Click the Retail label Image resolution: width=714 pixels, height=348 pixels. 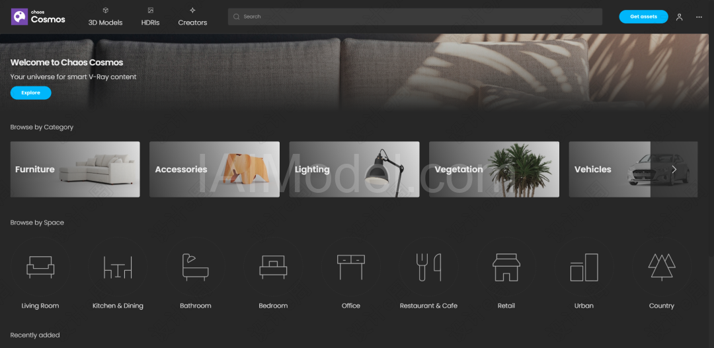(506, 306)
